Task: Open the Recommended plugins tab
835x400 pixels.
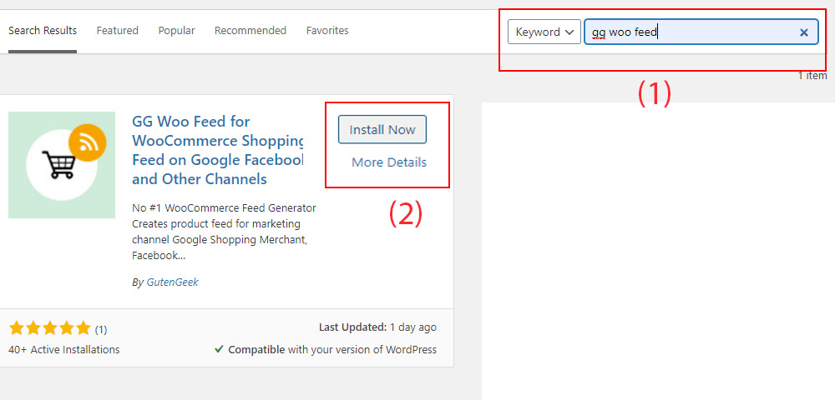Action: 250,31
